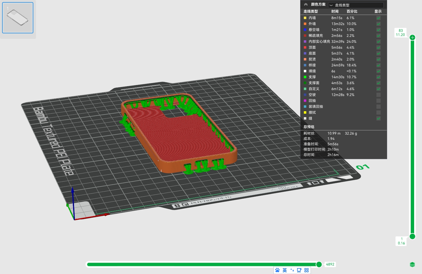Click the cup icon in IME bar
The width and height of the screenshot is (422, 274).
(x=299, y=270)
